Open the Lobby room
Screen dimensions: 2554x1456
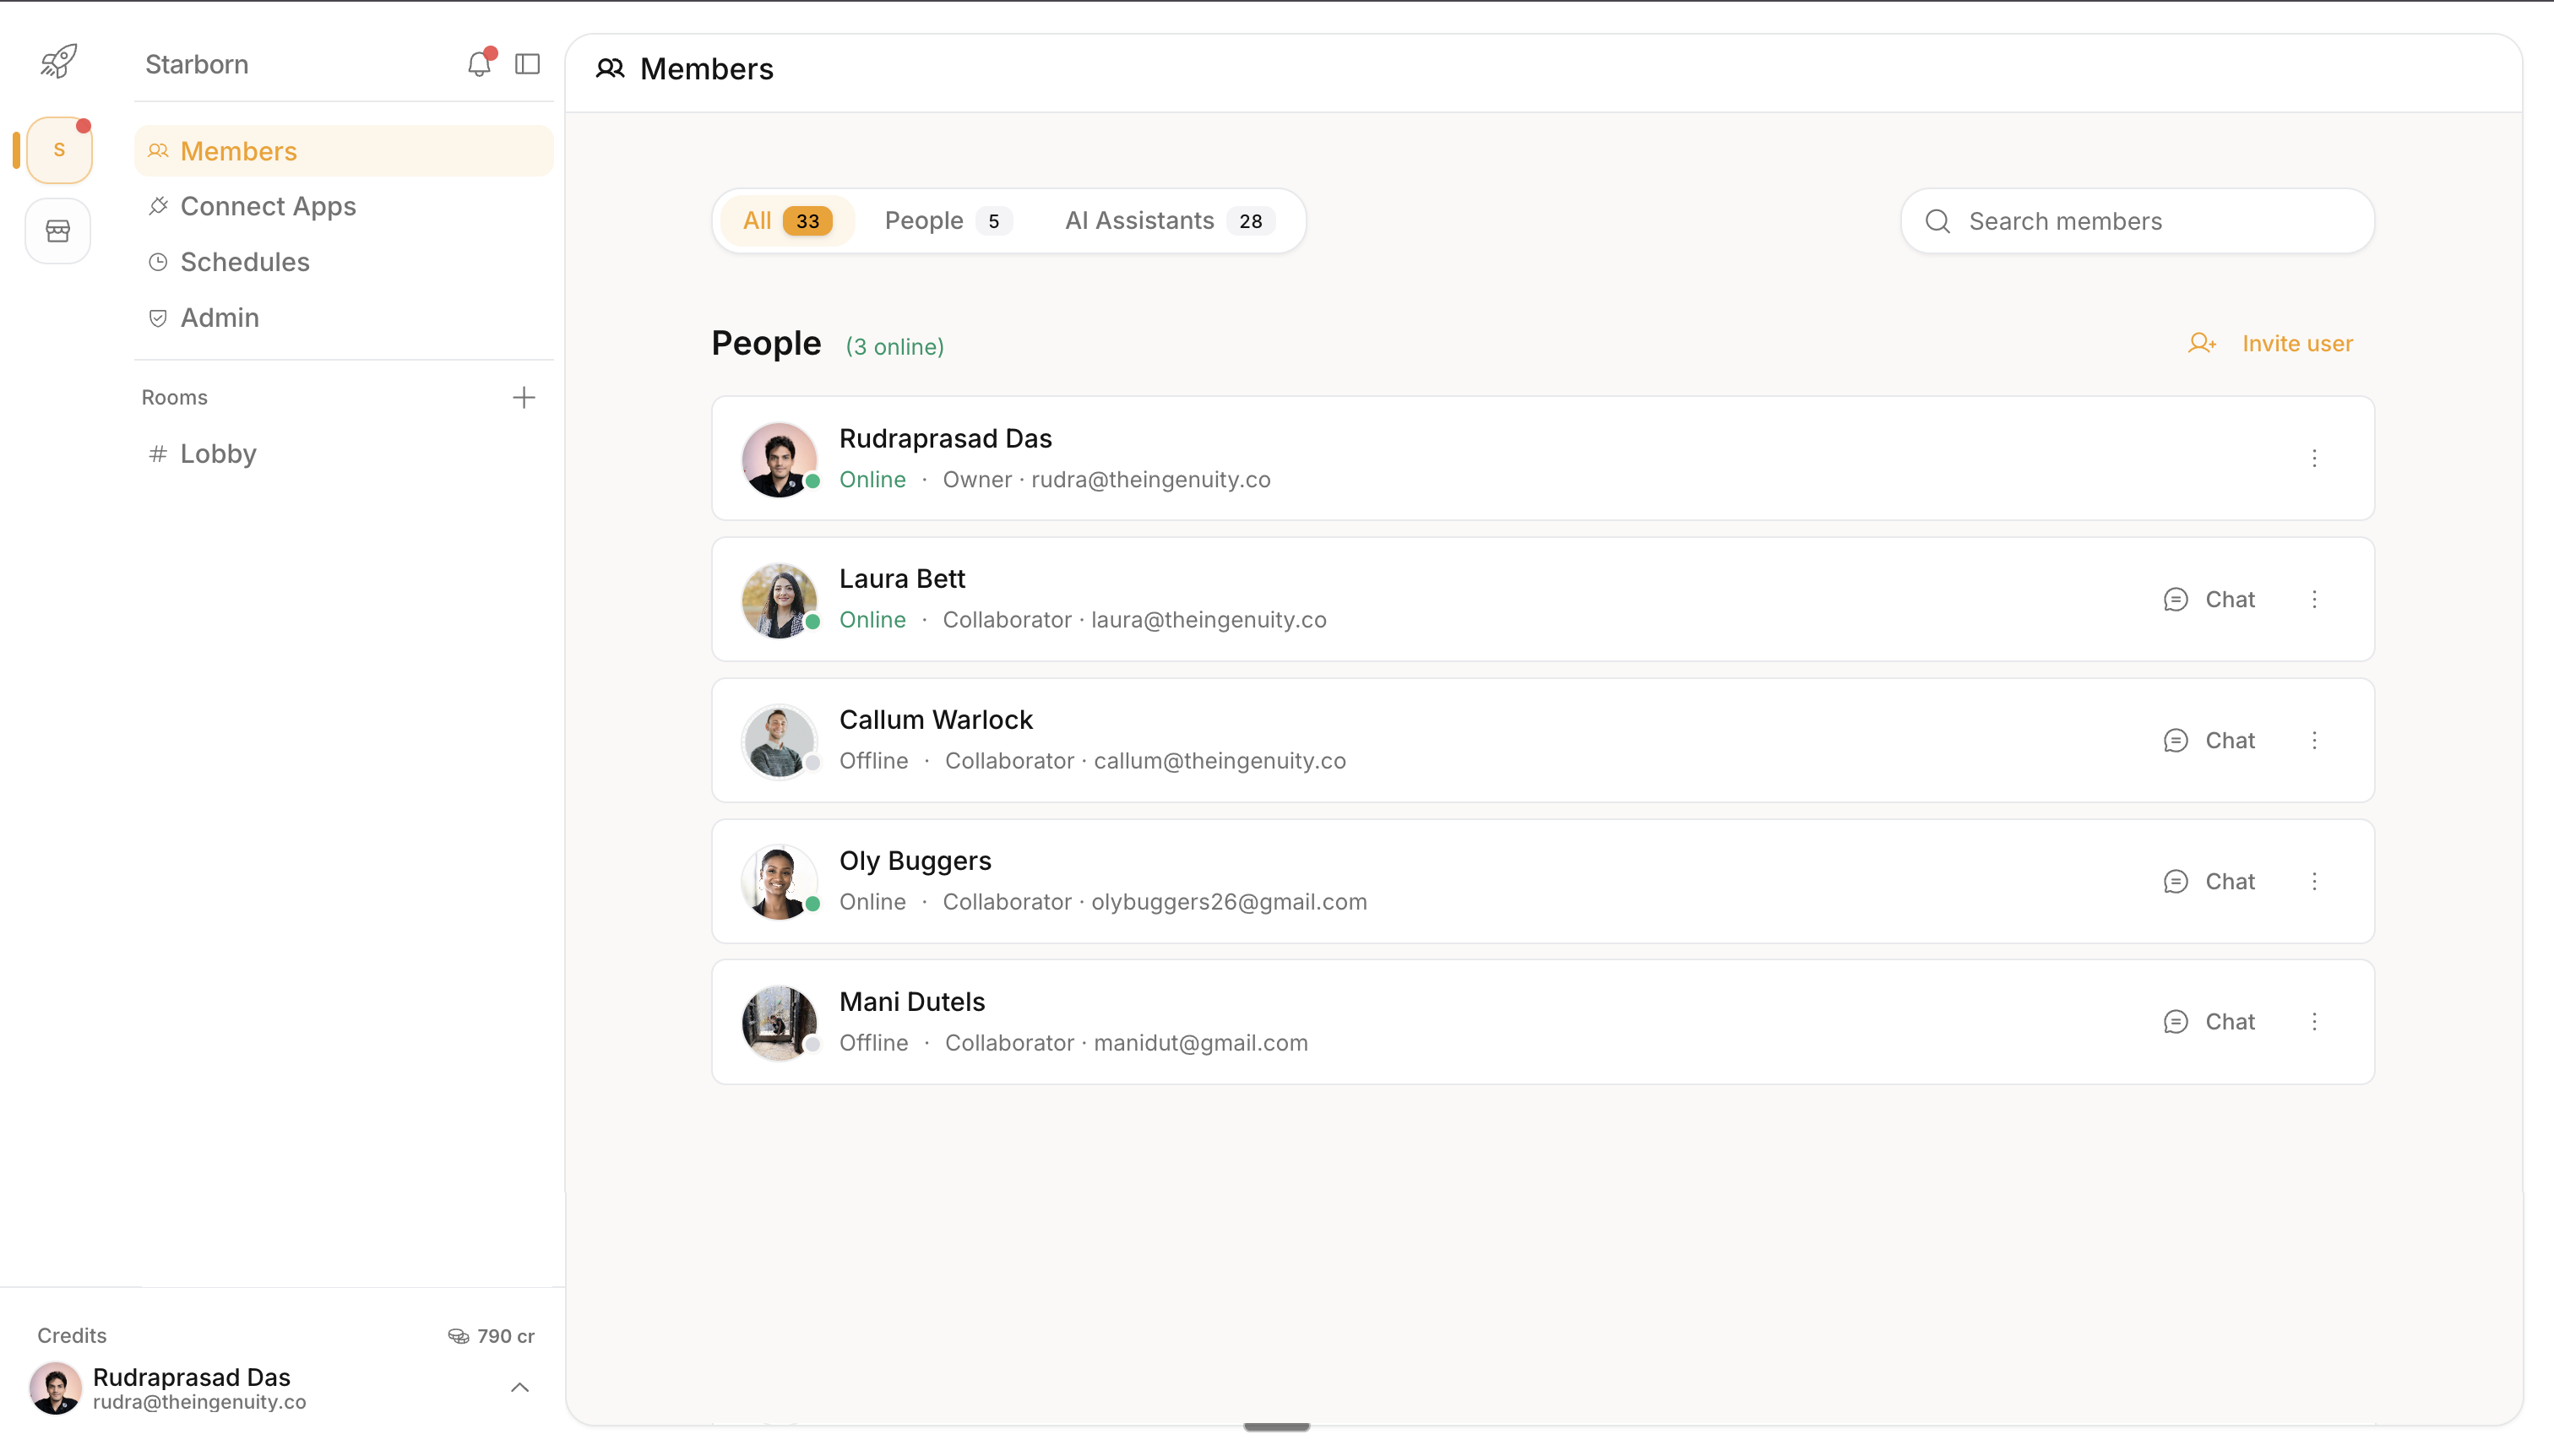(x=217, y=453)
